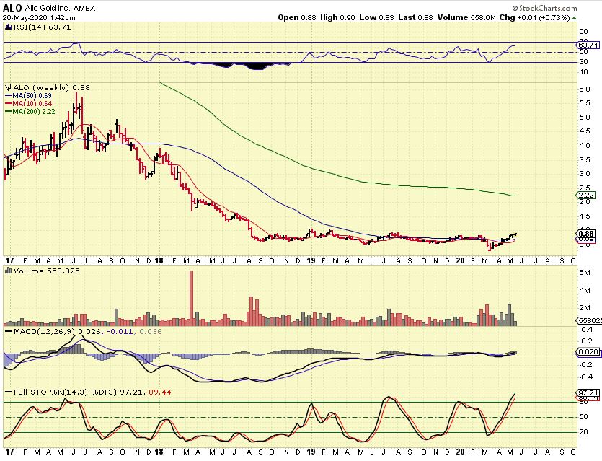Click the 0.88 last price tag
The image size is (602, 461).
[x=587, y=234]
